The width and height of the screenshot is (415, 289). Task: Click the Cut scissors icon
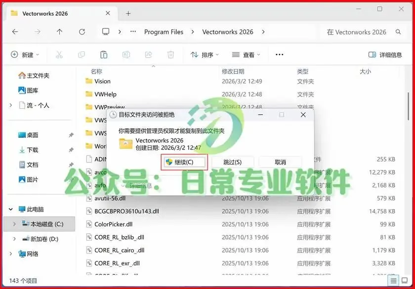tap(59, 55)
